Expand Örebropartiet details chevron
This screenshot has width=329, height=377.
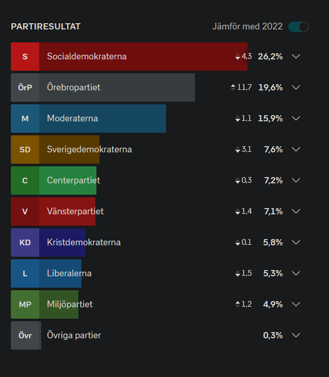296,87
